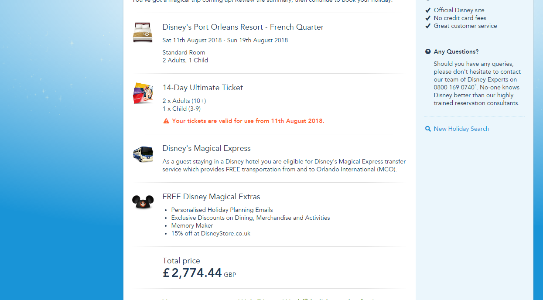Click the tickets valid from 11th August warning

click(248, 121)
